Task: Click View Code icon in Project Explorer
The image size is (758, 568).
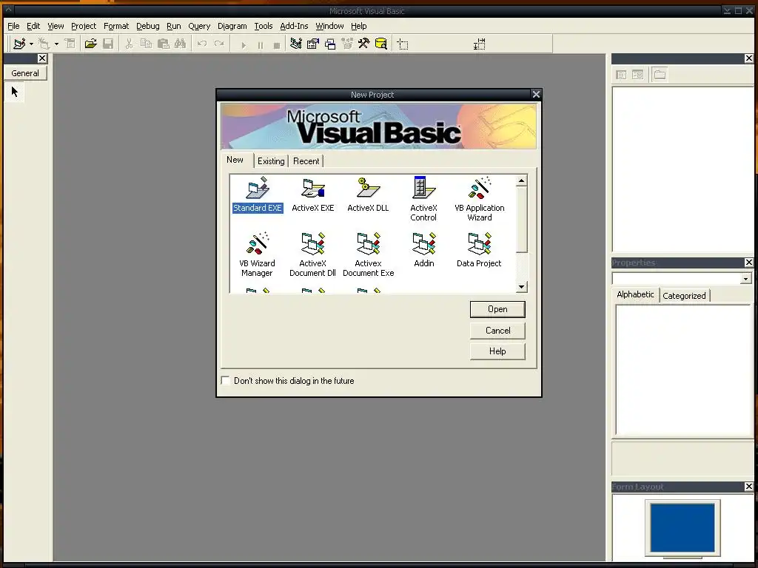Action: 621,75
